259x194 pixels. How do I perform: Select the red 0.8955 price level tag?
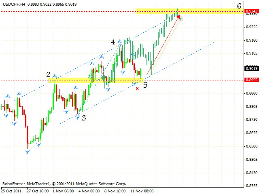pos(251,80)
